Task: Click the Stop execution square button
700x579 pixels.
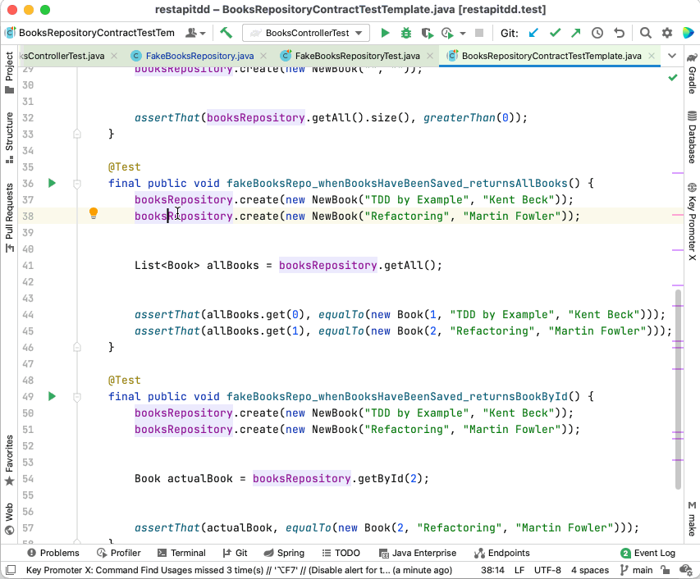Action: tap(479, 33)
